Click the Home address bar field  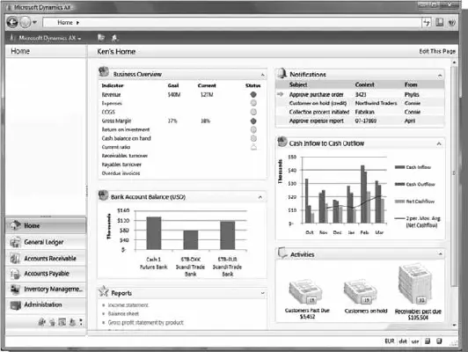click(x=231, y=22)
